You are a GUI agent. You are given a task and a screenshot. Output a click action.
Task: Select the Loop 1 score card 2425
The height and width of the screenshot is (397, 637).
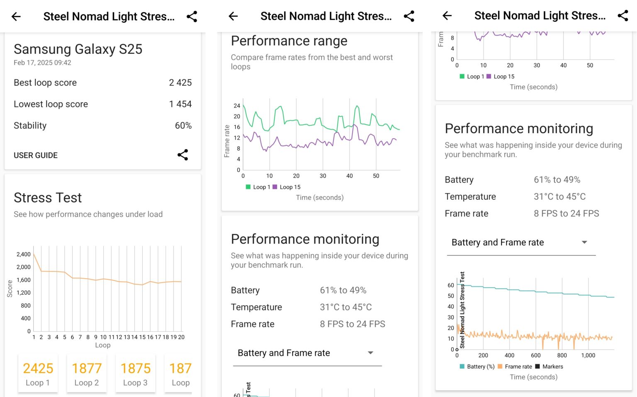click(38, 373)
